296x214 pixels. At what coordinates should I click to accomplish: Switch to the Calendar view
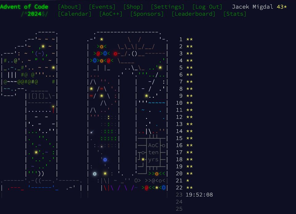coord(74,14)
